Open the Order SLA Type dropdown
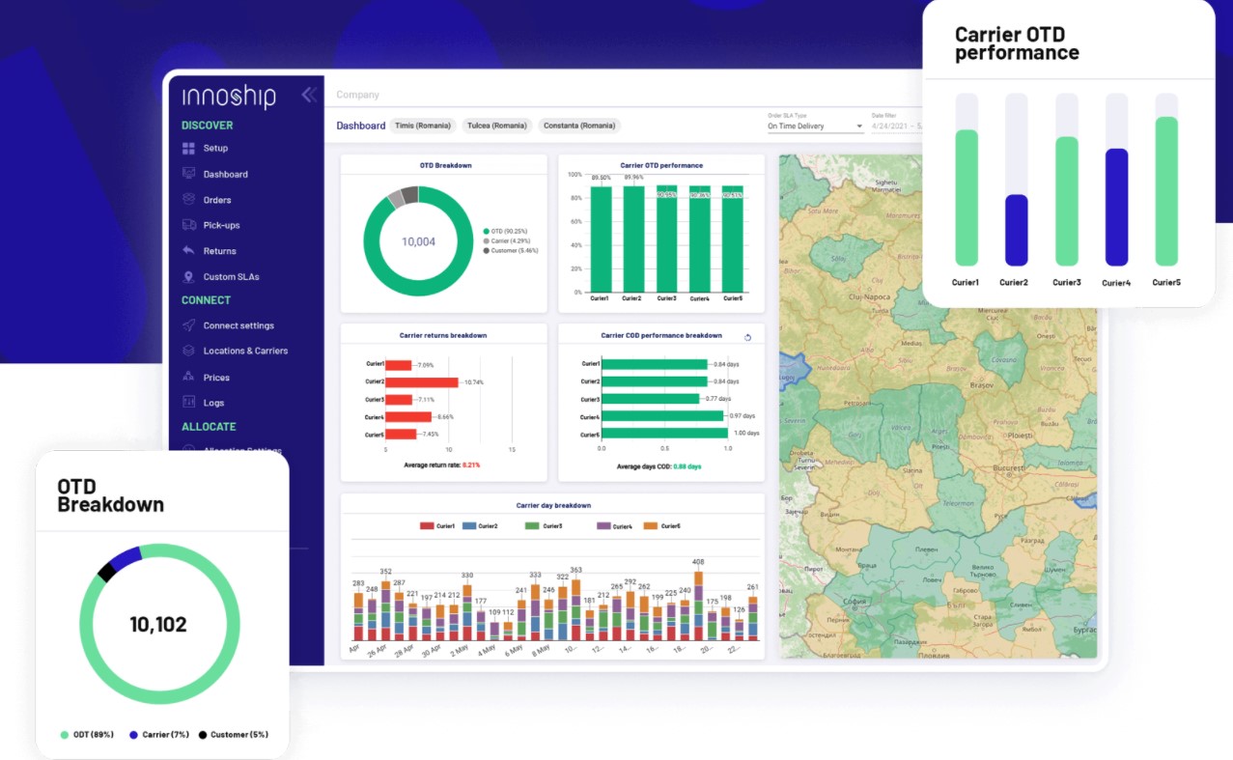This screenshot has height=760, width=1233. pos(815,127)
